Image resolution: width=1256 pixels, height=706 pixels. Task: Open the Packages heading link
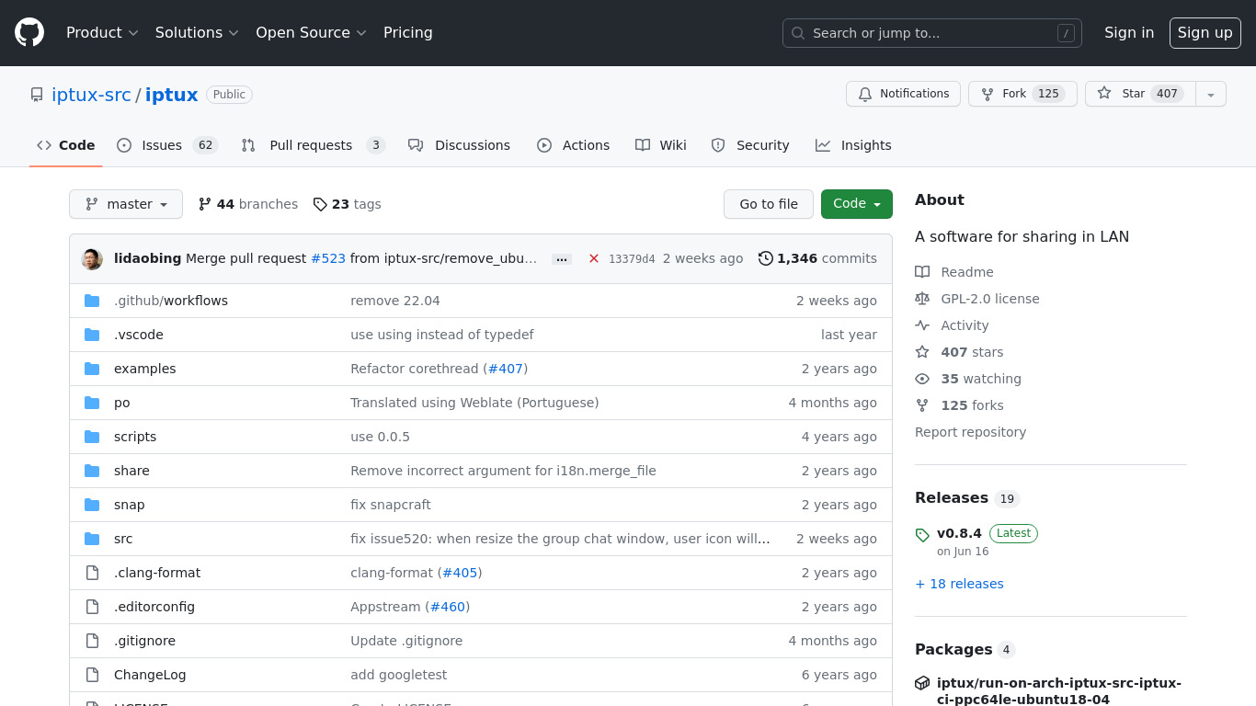coord(965,650)
